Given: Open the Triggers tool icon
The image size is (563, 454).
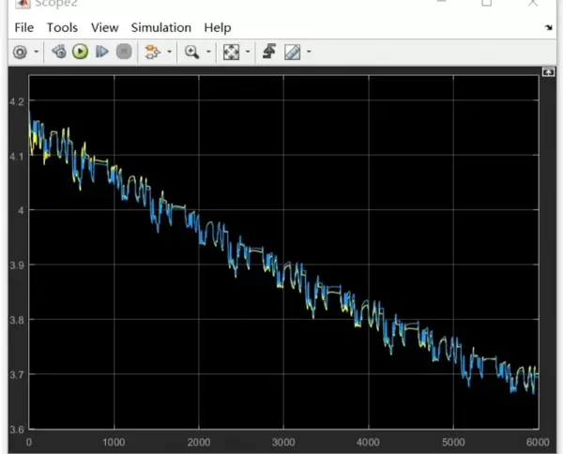Looking at the screenshot, I should (269, 53).
